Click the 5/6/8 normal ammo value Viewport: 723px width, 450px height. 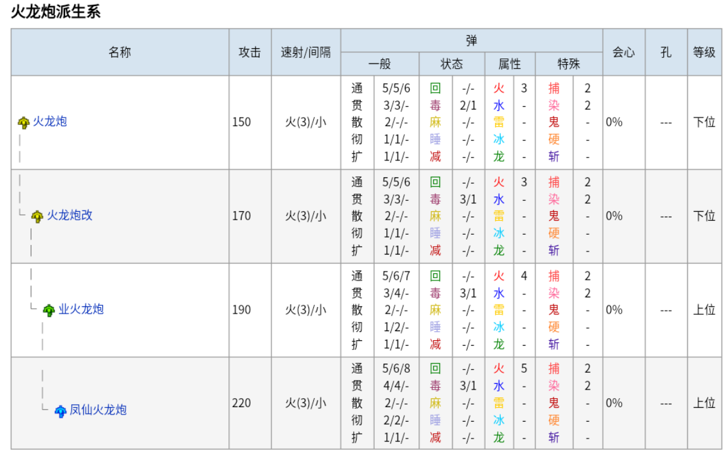[x=396, y=369]
